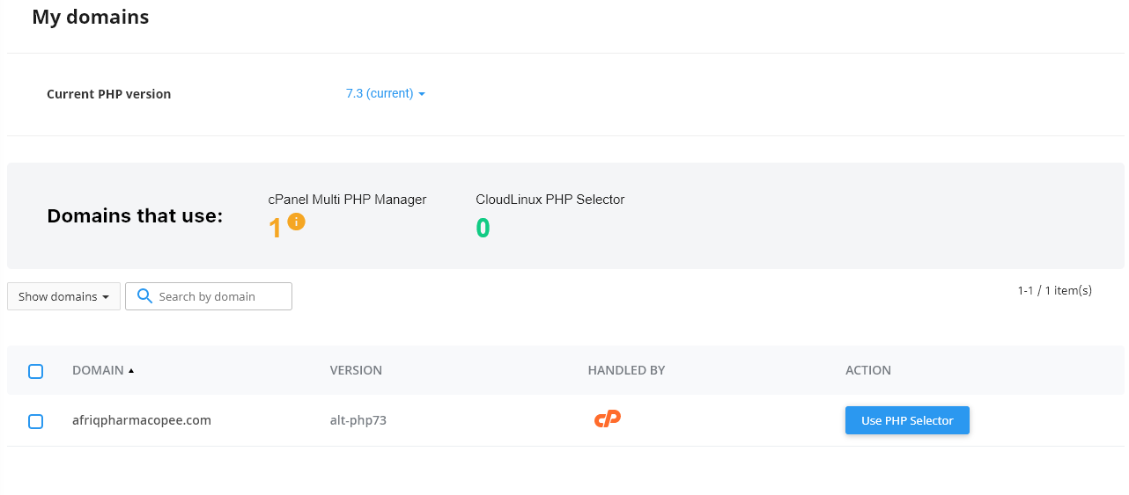
Task: Expand the Show domains dropdown
Action: tap(63, 296)
